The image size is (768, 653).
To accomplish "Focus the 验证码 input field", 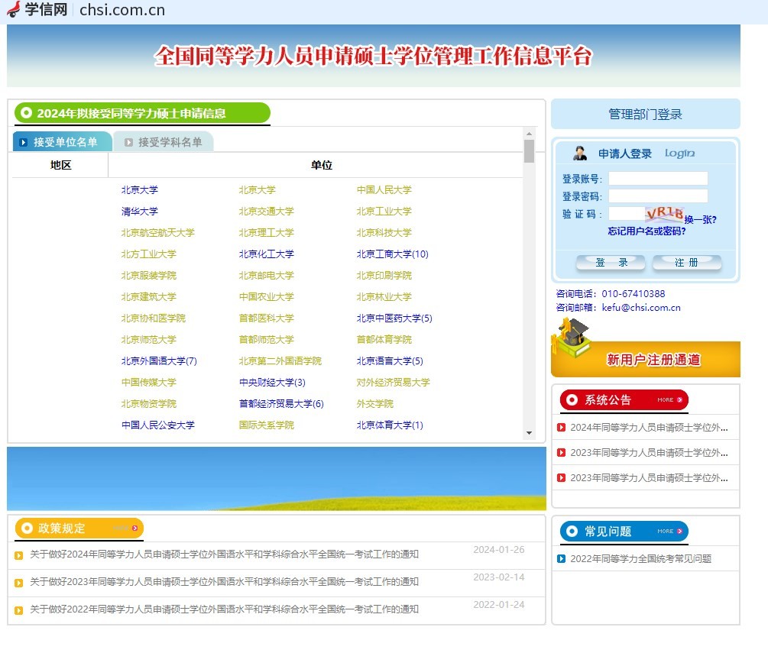I will pos(627,213).
